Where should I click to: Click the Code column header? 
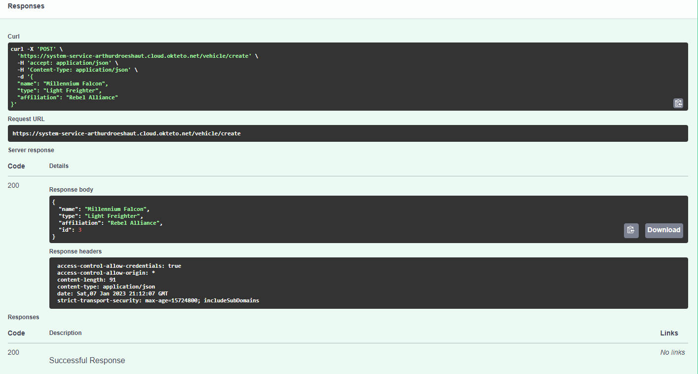[x=16, y=166]
